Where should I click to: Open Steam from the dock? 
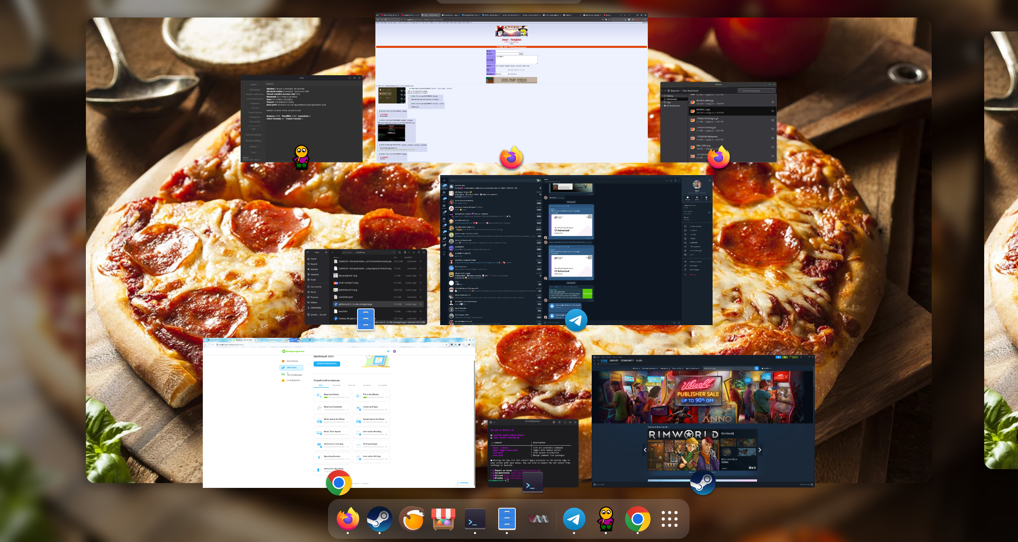coord(379,519)
